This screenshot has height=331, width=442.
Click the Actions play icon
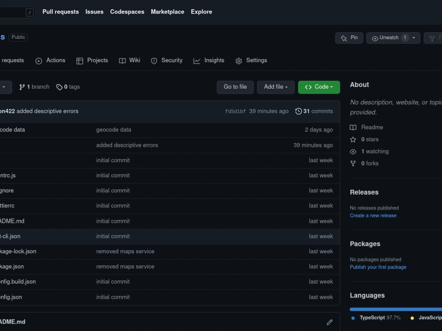(x=39, y=61)
